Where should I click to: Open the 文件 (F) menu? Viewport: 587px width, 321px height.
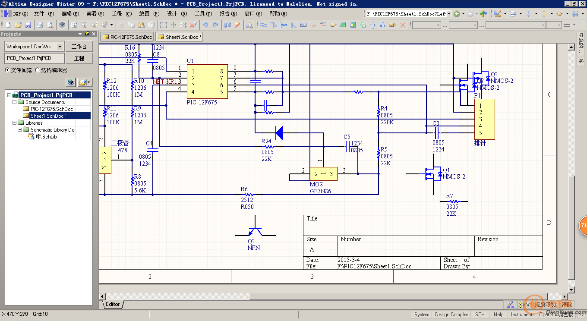tap(44, 14)
